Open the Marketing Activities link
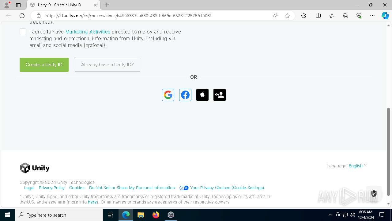Image resolution: width=392 pixels, height=221 pixels. (88, 32)
